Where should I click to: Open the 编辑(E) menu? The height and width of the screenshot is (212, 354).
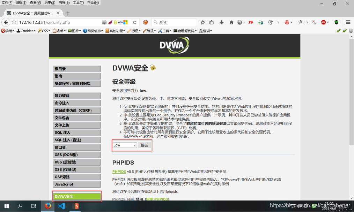click(x=21, y=3)
